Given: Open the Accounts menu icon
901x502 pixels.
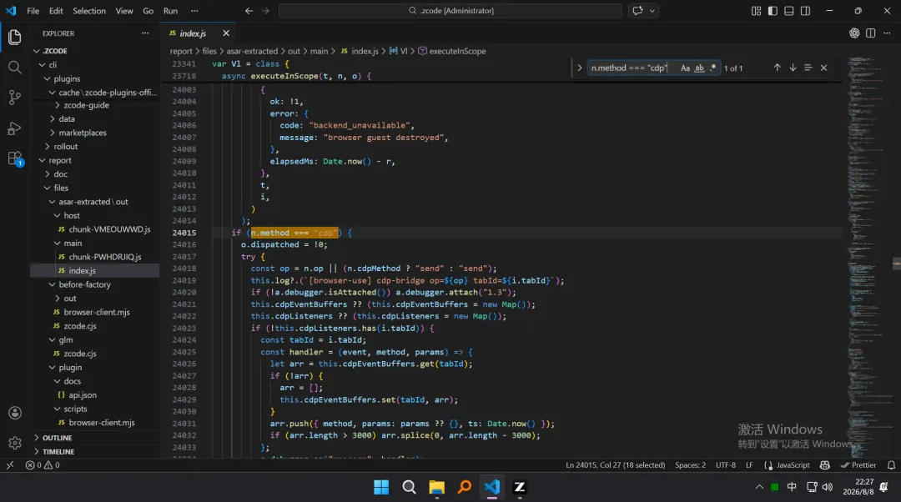Looking at the screenshot, I should pos(15,413).
